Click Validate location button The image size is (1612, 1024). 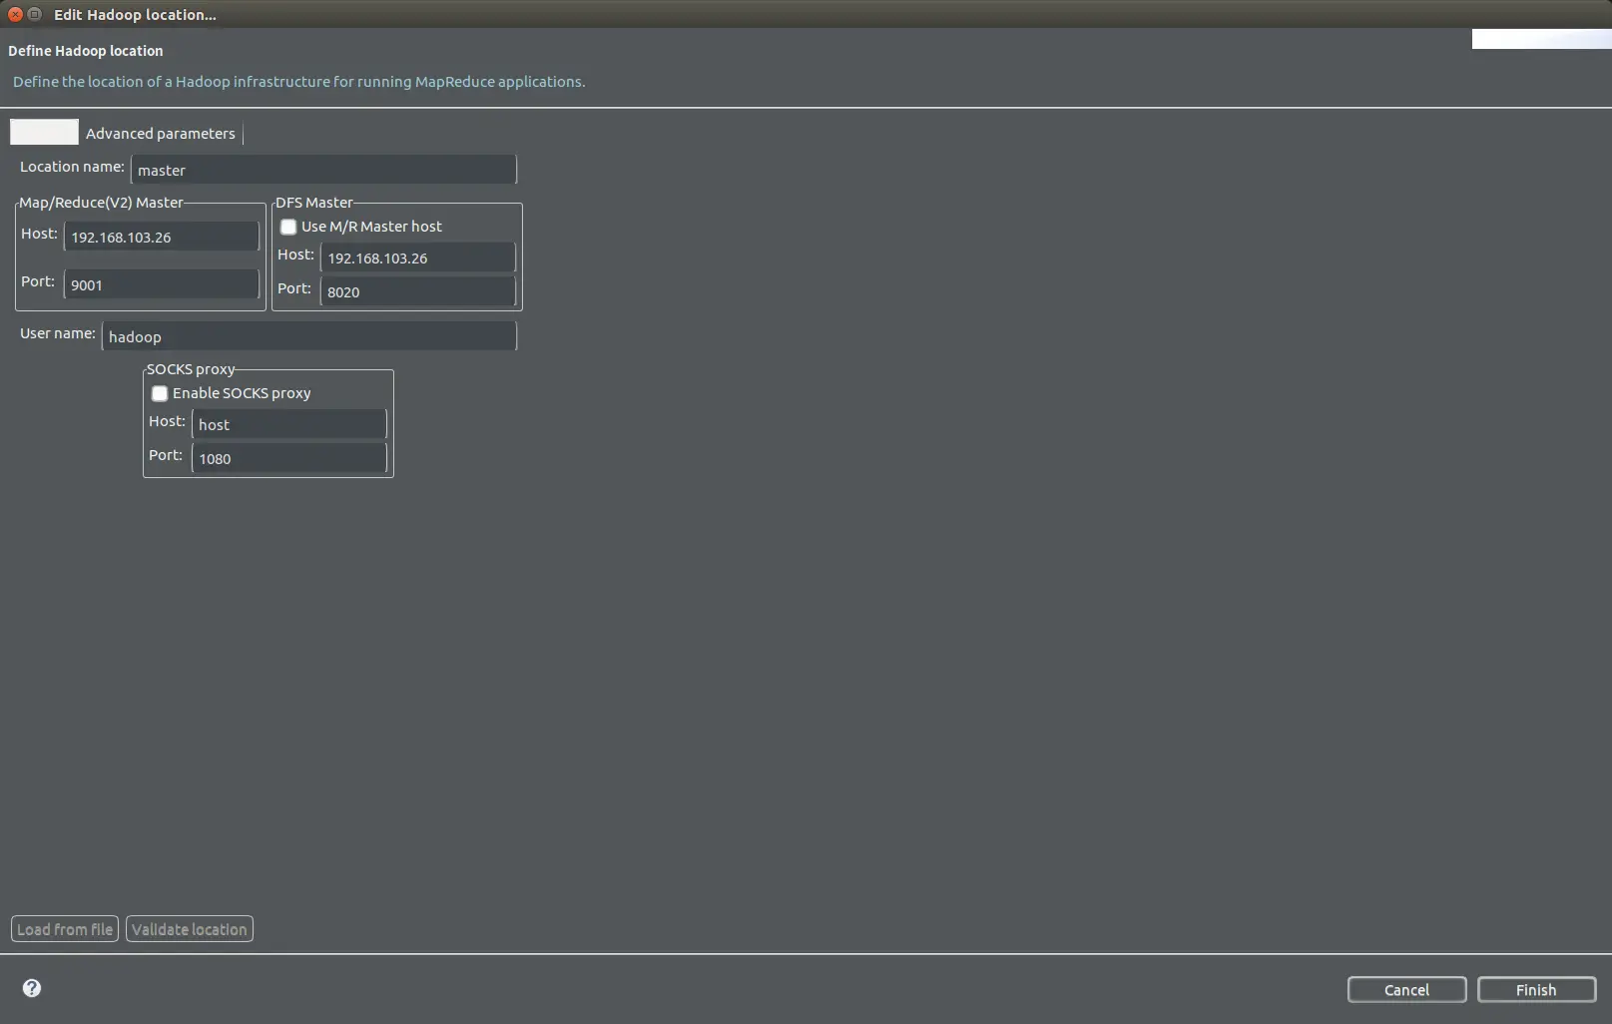pos(190,929)
